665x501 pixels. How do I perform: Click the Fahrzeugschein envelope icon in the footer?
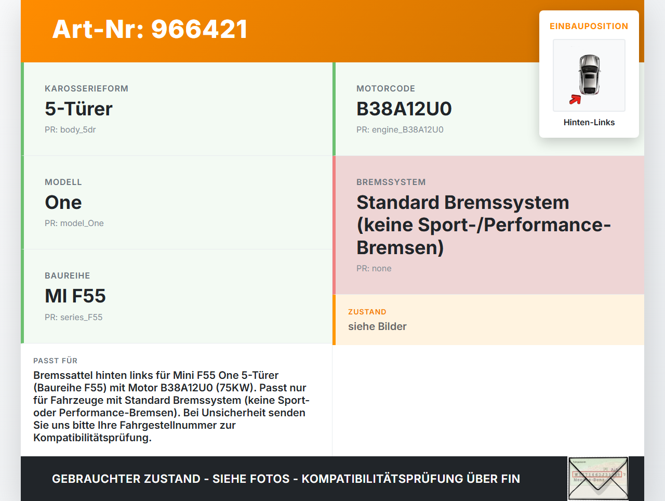(x=597, y=478)
